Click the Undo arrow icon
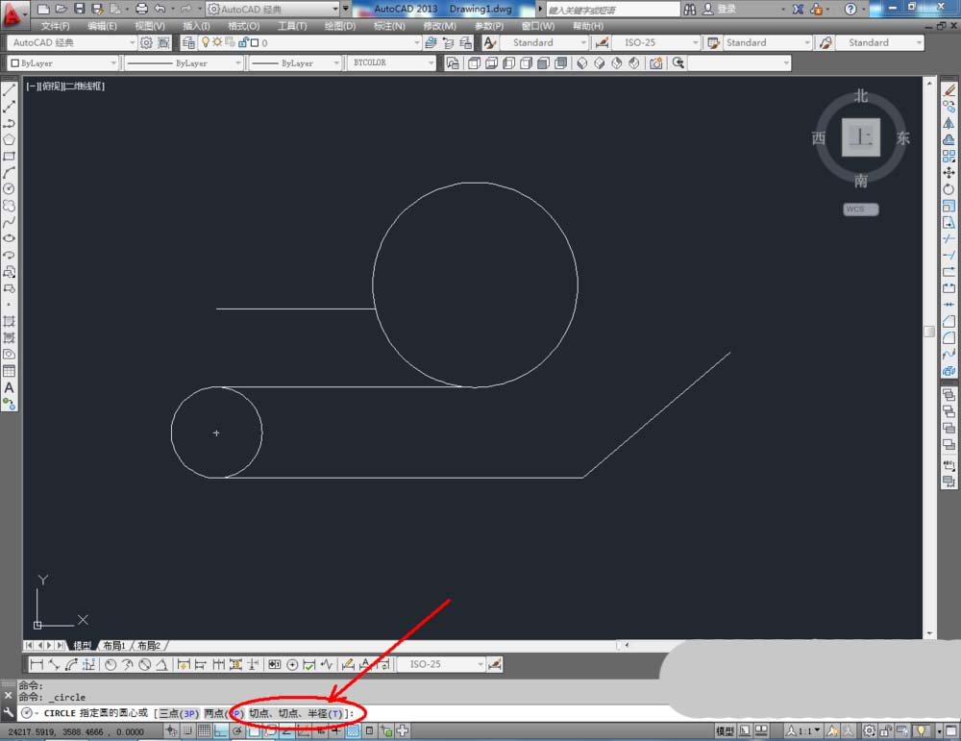Viewport: 961px width, 741px height. coord(160,9)
